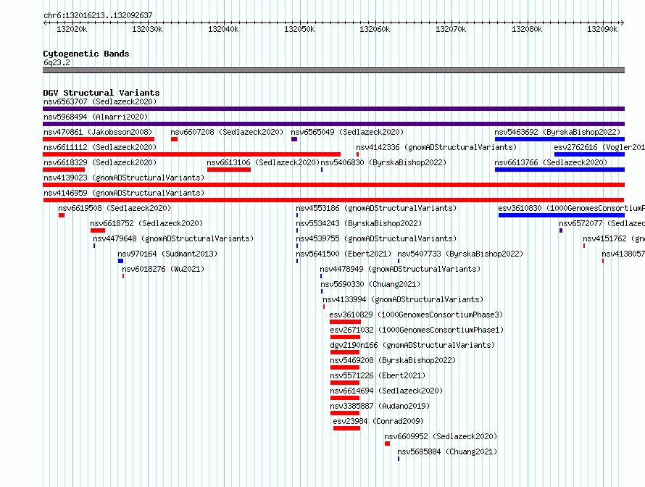Click the nsv4479648 (gnomADStructuralVariants) label
The image size is (645, 487).
point(173,238)
